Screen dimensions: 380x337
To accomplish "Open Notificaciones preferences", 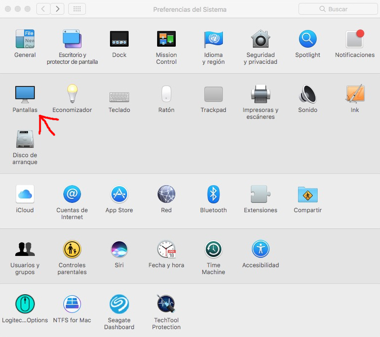I will coord(355,39).
